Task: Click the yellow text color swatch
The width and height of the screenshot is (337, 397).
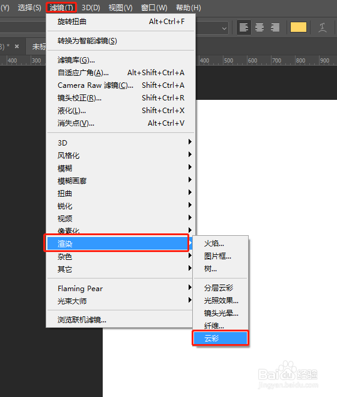Action: point(299,27)
